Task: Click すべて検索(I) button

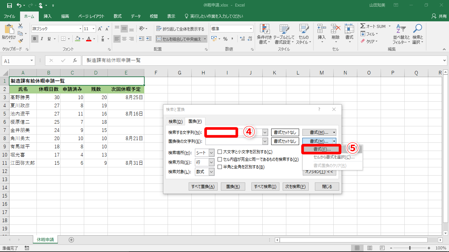Action: point(265,187)
